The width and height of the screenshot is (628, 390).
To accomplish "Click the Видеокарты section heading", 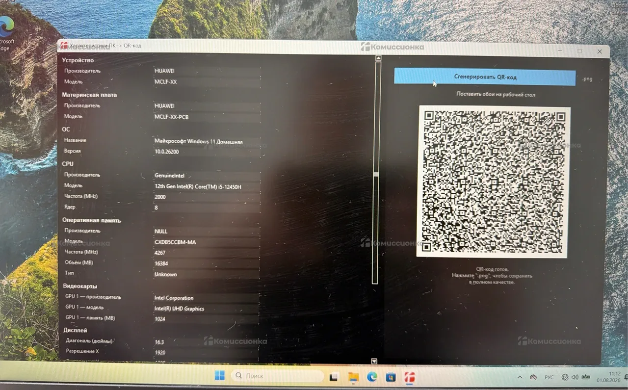I will click(80, 286).
